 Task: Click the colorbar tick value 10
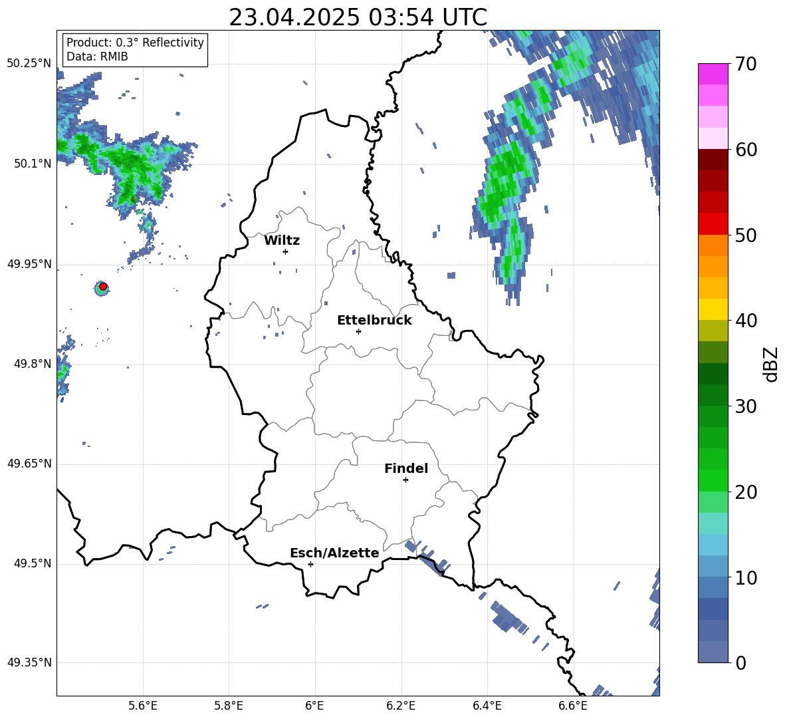click(746, 578)
